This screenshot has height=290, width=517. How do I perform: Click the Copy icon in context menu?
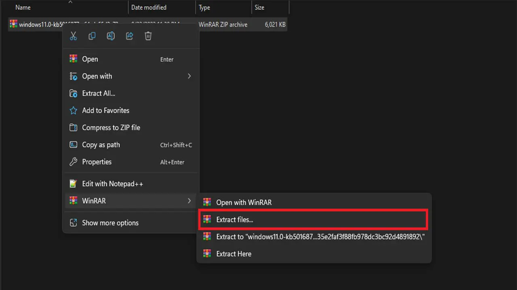92,36
